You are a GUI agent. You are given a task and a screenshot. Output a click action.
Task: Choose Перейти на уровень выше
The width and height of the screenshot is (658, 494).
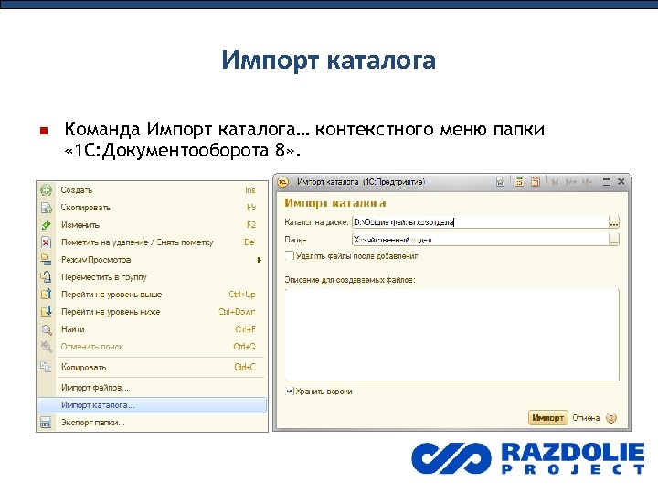click(153, 295)
